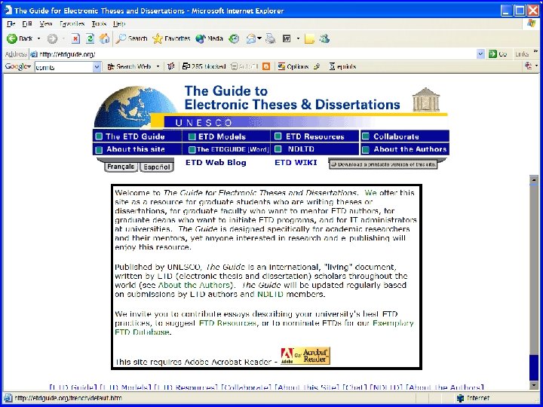This screenshot has height=407, width=543.
Task: Click the Mail envelope icon
Action: [251, 38]
